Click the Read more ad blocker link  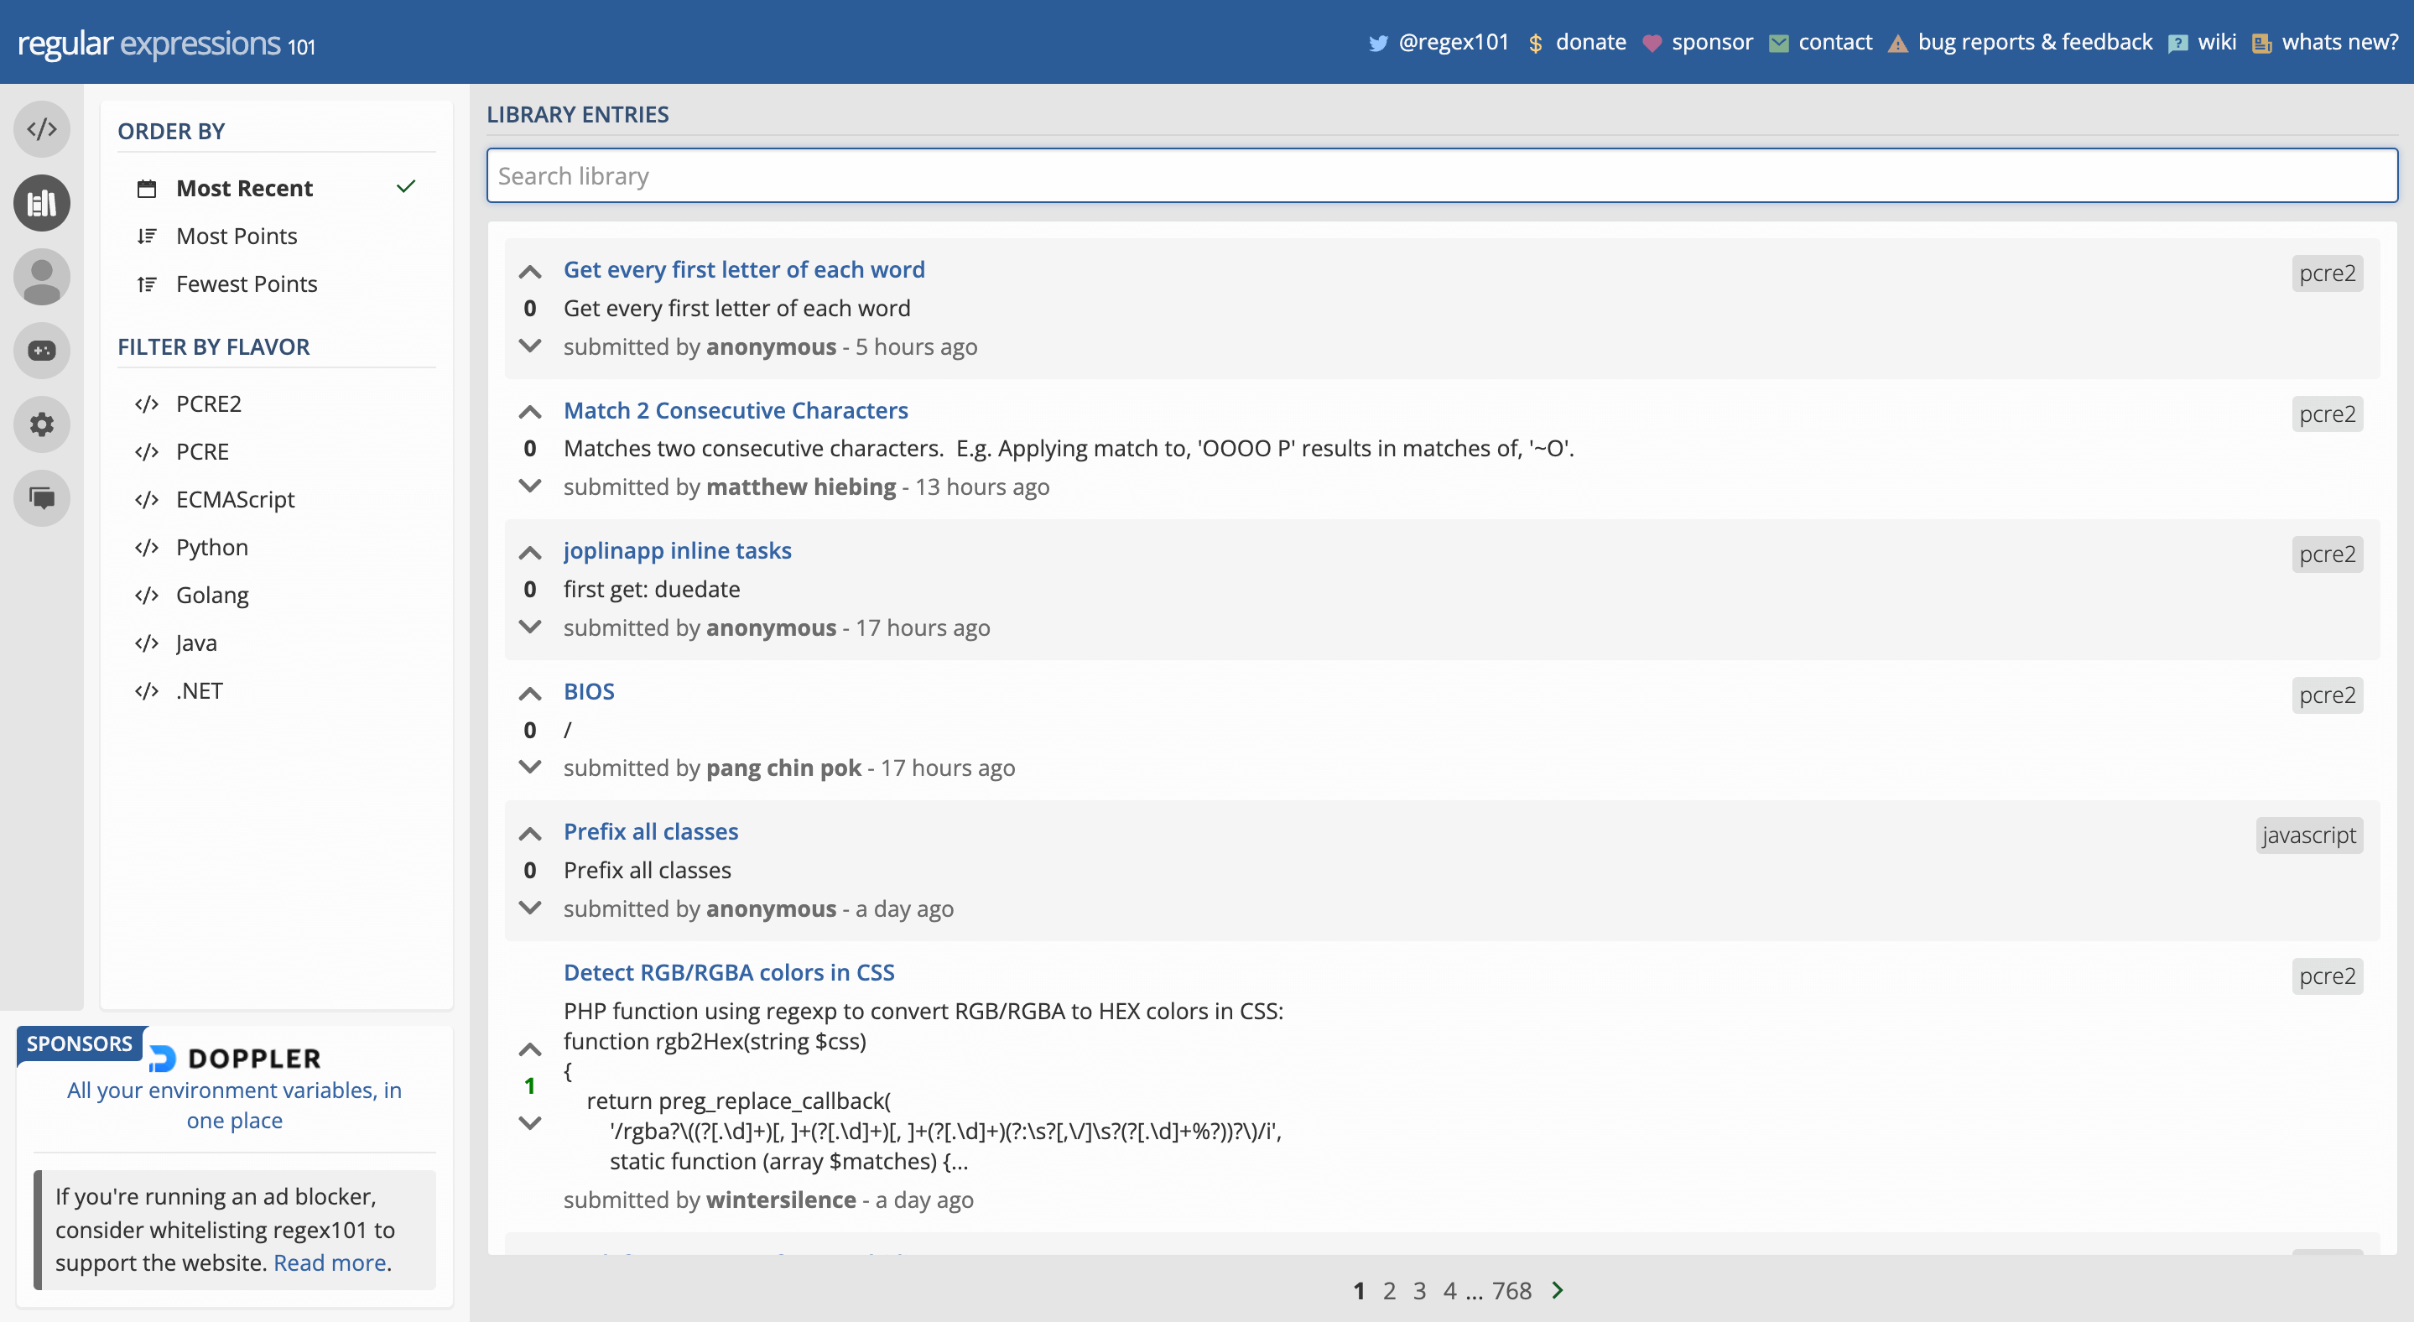tap(329, 1263)
